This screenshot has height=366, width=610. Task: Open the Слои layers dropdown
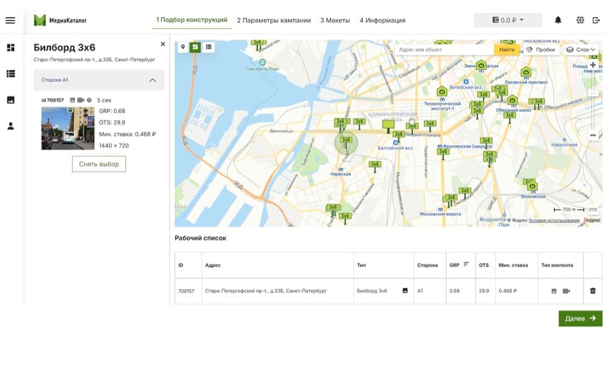tap(581, 49)
